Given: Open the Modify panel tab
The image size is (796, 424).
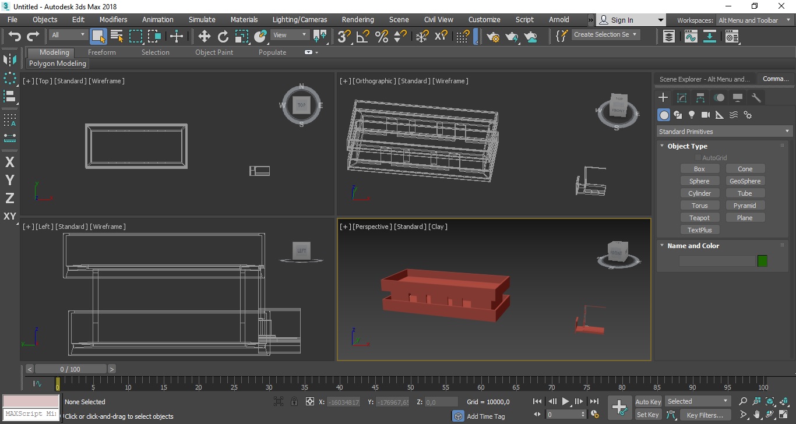Looking at the screenshot, I should [682, 98].
